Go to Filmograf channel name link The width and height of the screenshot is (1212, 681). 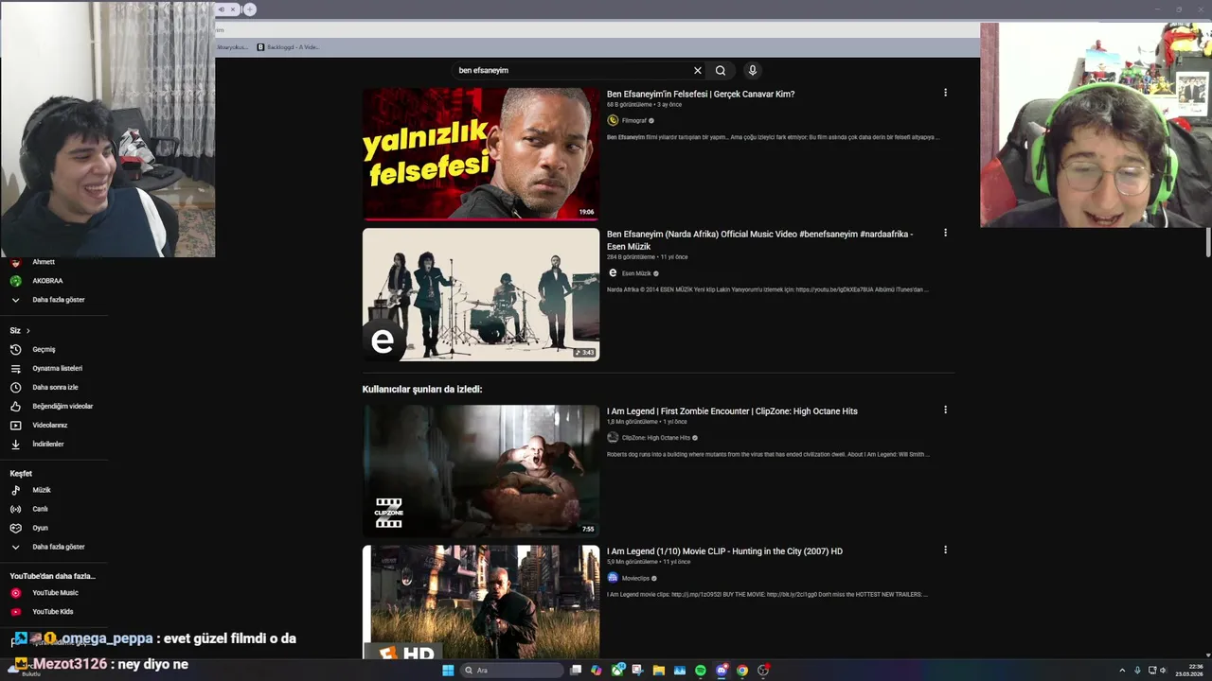[634, 121]
